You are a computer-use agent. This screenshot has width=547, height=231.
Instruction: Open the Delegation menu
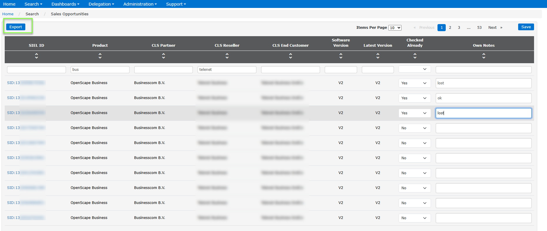pos(101,4)
